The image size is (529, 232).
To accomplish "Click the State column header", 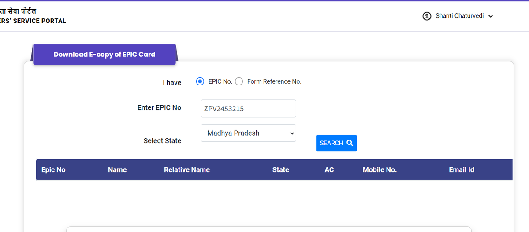I will (x=281, y=170).
